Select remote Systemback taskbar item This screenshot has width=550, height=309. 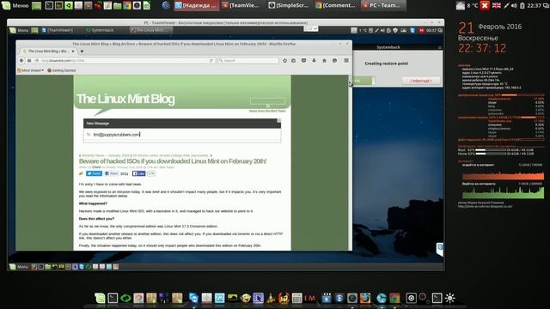tap(100, 30)
